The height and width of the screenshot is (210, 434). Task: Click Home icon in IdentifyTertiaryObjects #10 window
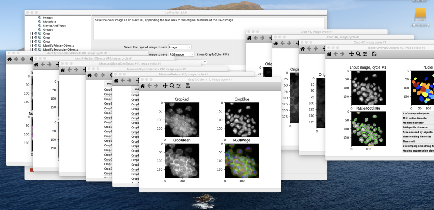pos(37,65)
